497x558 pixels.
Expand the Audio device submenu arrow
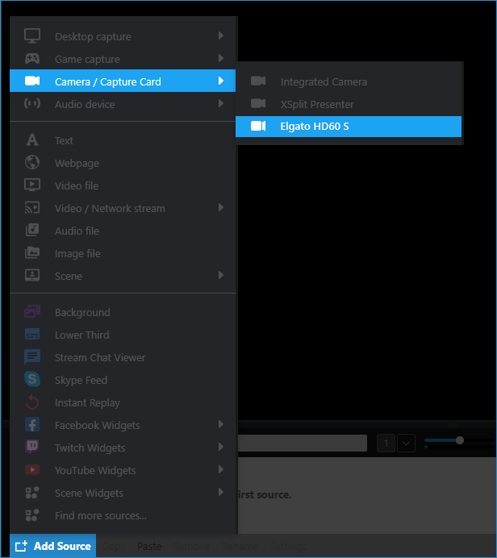pos(221,103)
